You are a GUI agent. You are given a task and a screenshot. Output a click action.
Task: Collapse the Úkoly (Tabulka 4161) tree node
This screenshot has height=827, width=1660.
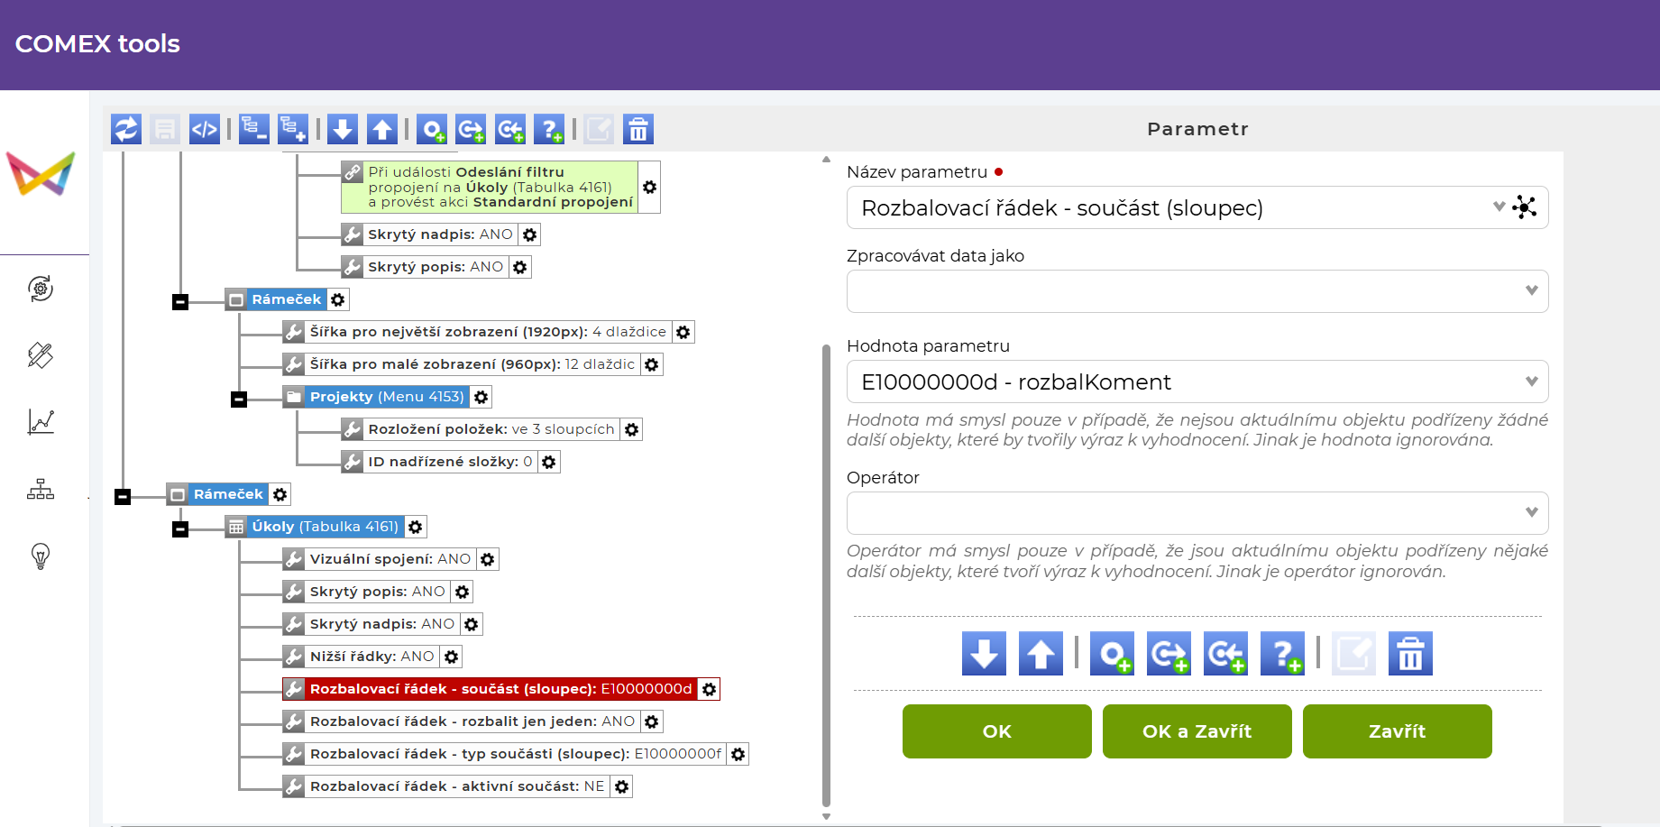click(x=180, y=528)
